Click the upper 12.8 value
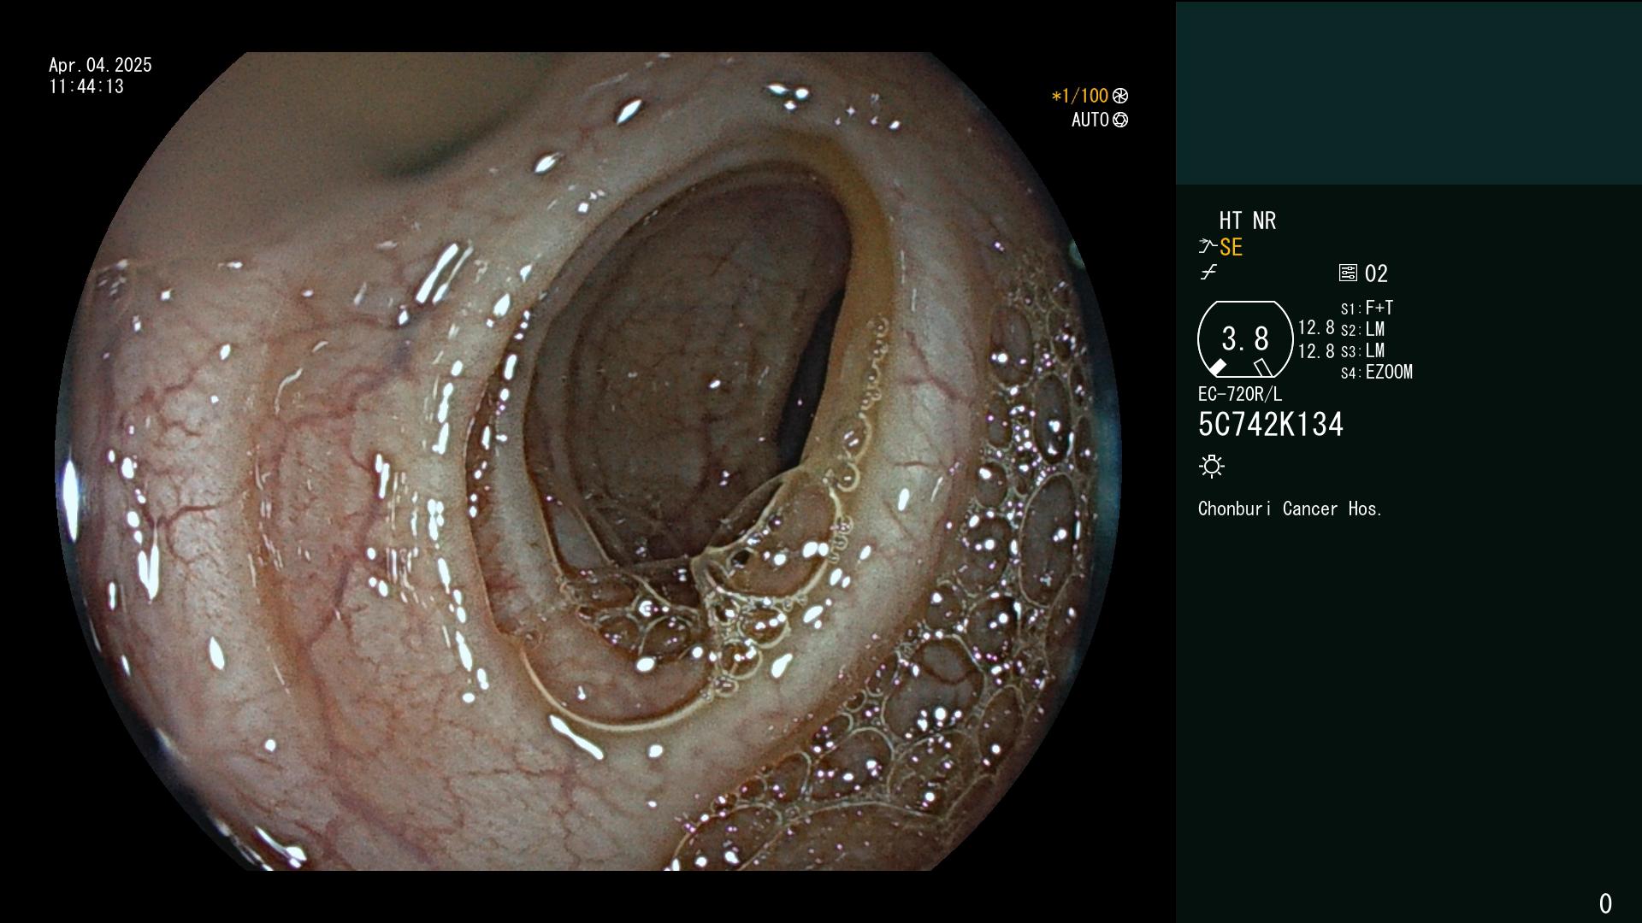 tap(1316, 327)
